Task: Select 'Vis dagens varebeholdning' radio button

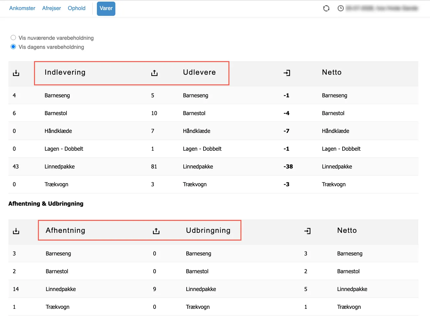Action: point(13,47)
